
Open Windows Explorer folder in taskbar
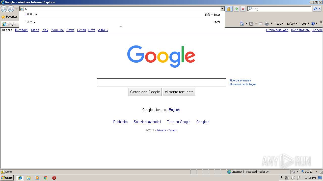click(x=29, y=178)
